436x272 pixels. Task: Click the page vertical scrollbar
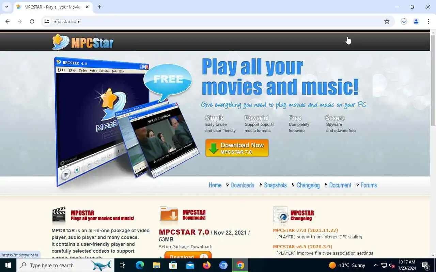433,80
